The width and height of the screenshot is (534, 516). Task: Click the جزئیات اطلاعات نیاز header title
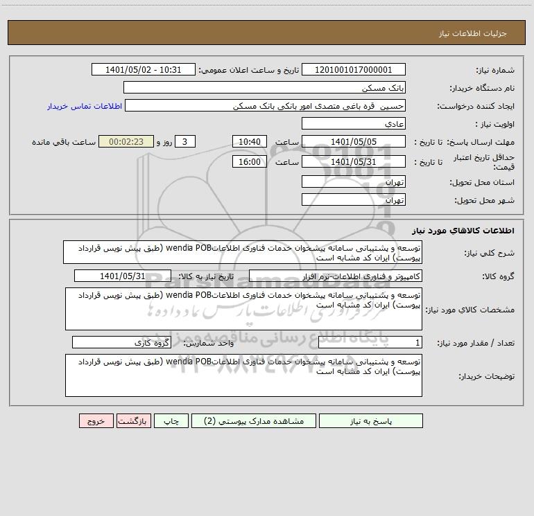coord(472,33)
